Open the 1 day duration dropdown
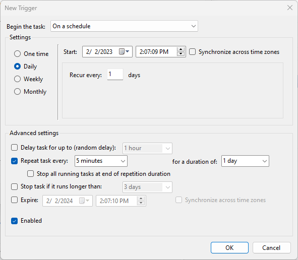The width and height of the screenshot is (298, 260). coord(245,161)
